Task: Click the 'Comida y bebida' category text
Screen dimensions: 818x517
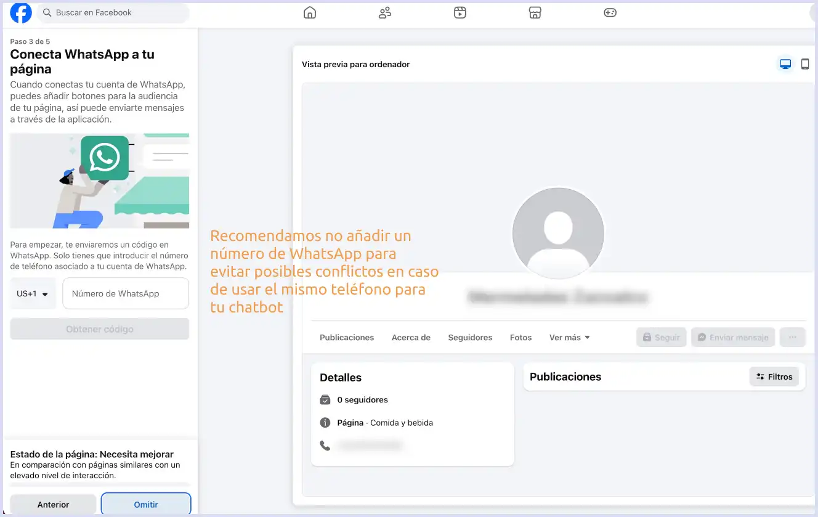Action: [402, 423]
